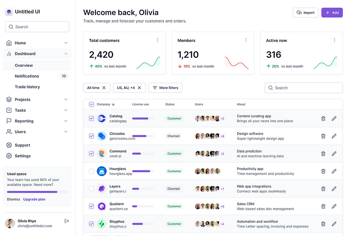Viewport: 350px width, 236px height.
Task: Expand the Reporting section chevron
Action: click(x=66, y=121)
